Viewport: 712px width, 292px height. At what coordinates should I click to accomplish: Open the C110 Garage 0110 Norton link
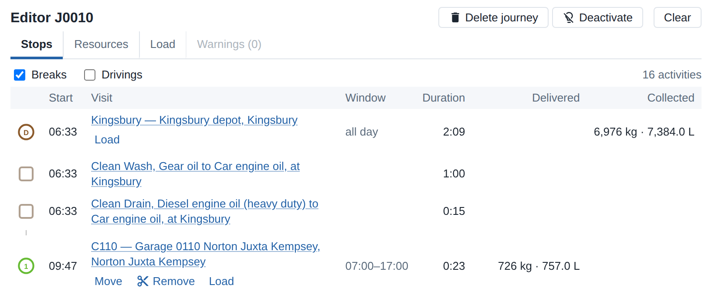click(x=206, y=254)
